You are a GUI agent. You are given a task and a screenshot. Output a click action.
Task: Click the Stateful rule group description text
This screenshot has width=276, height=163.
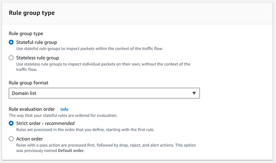pos(91,48)
